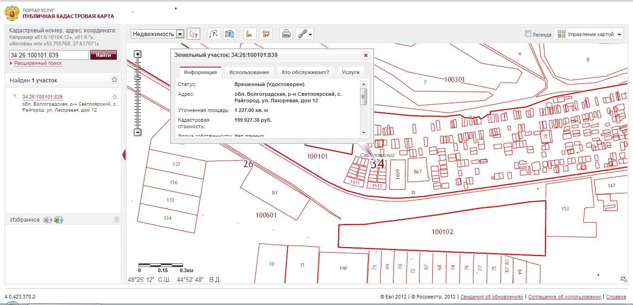
Task: Choose the distance measurement ruler tool
Action: (x=250, y=34)
